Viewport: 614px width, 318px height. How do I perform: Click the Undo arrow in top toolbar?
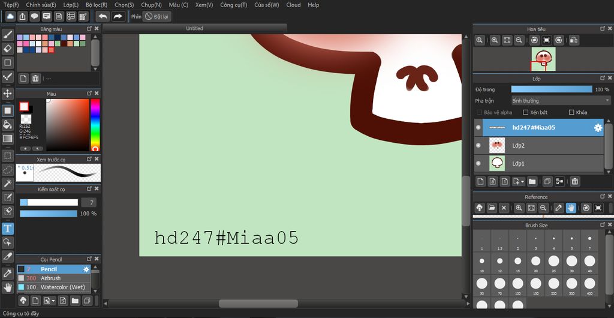click(x=103, y=16)
